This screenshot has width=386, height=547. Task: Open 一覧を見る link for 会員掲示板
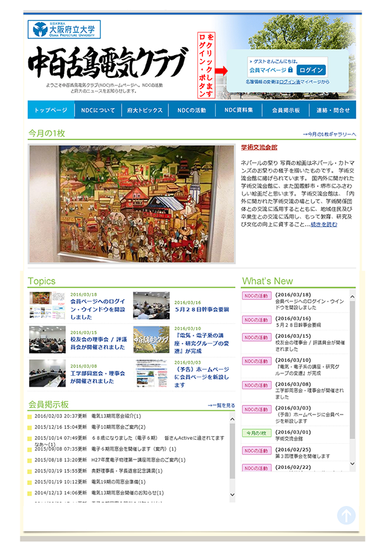point(221,405)
